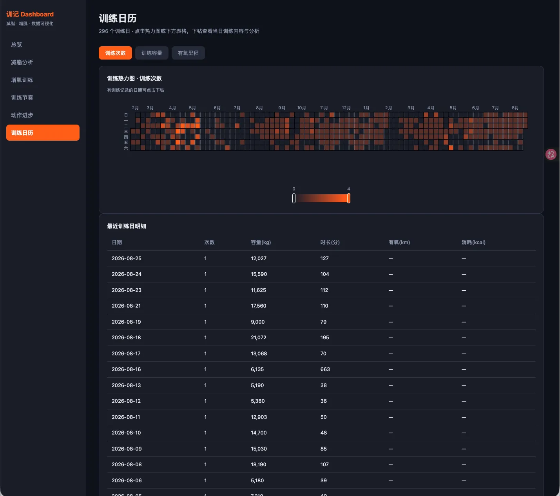Viewport: 560px width, 496px height.
Task: Open 总览 in the sidebar
Action: [x=43, y=45]
